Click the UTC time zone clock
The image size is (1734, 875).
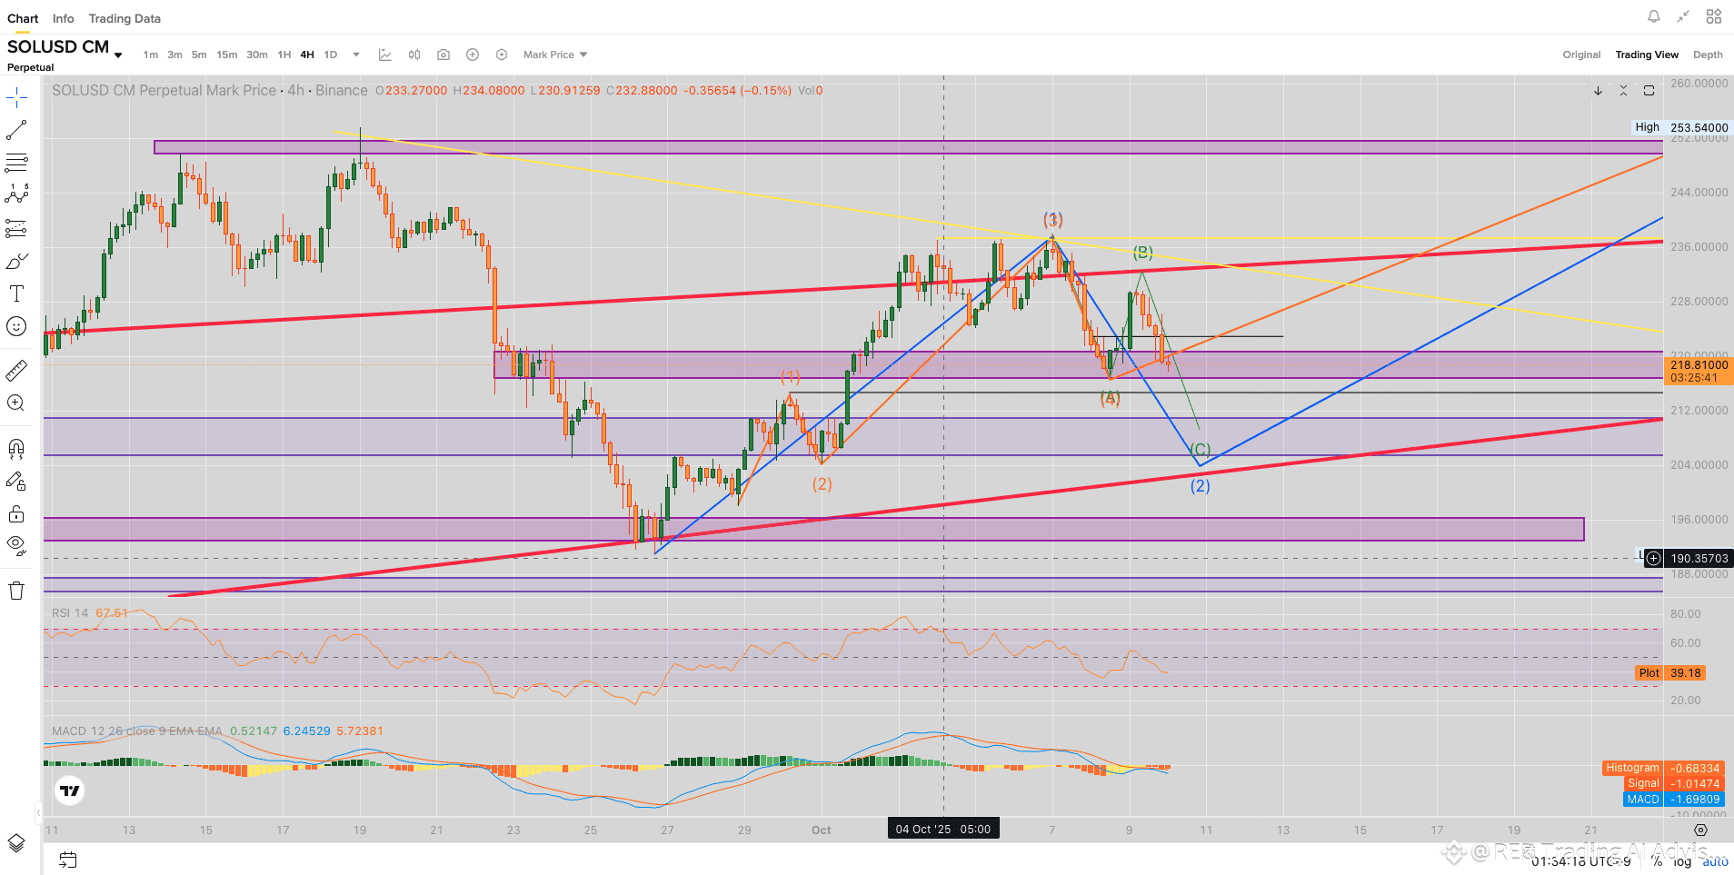1581,860
